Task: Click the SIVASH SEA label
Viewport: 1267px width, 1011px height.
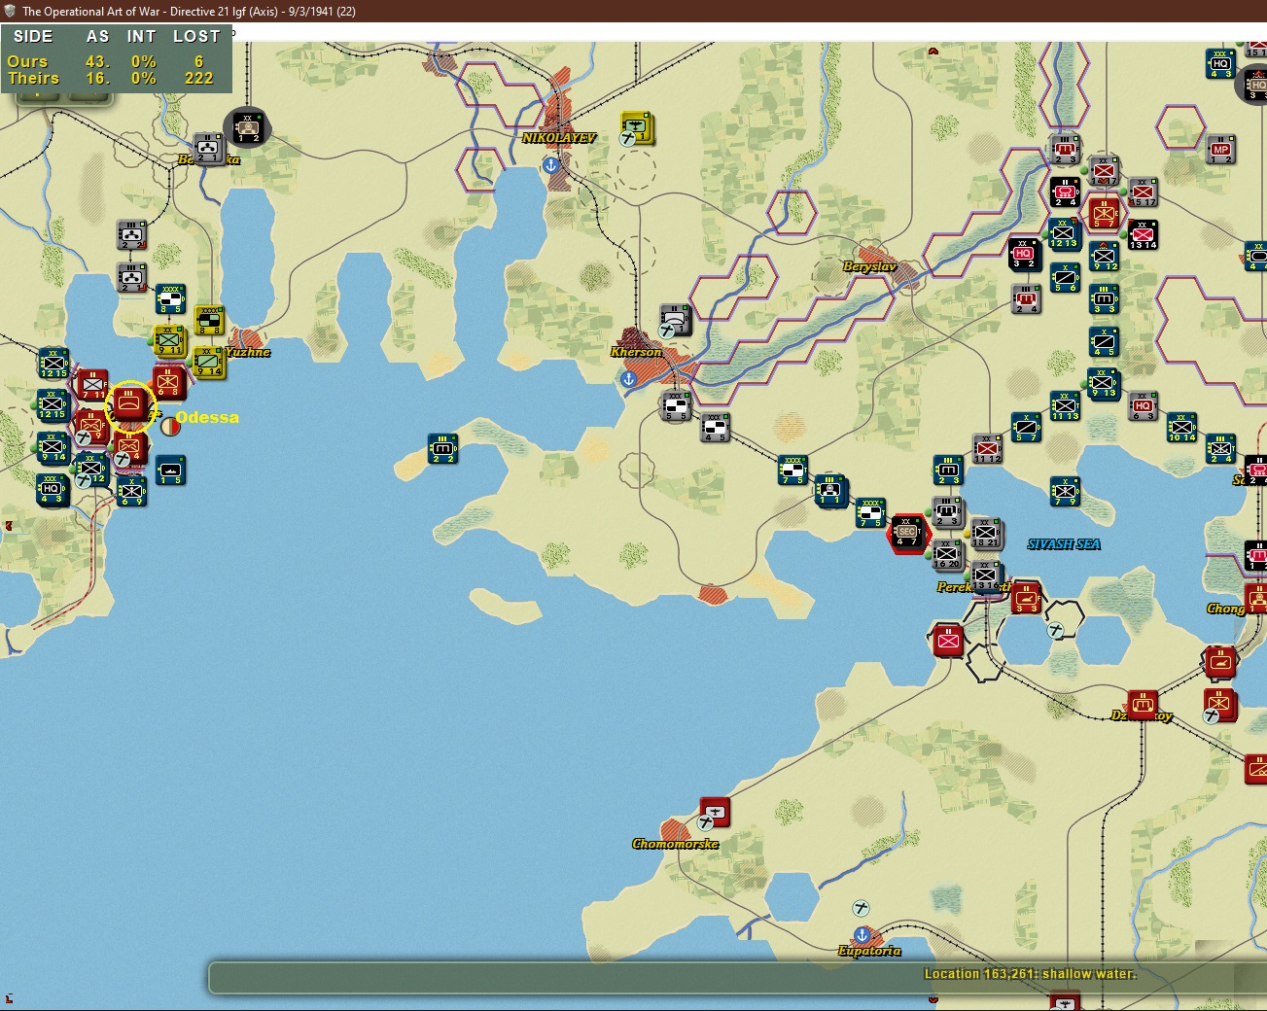Action: [x=1064, y=544]
